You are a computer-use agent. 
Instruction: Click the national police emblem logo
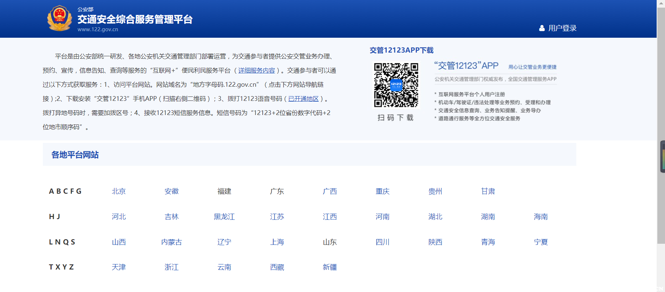(60, 18)
